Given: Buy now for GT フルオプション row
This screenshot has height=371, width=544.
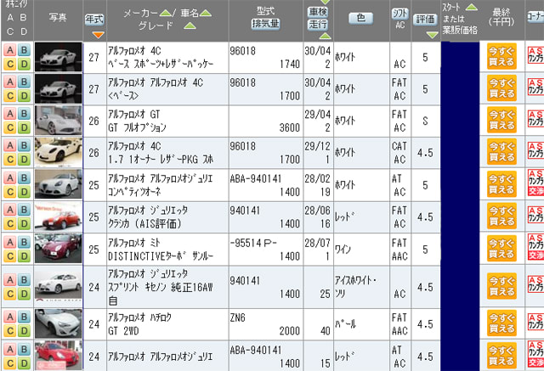Looking at the screenshot, I should tap(501, 121).
